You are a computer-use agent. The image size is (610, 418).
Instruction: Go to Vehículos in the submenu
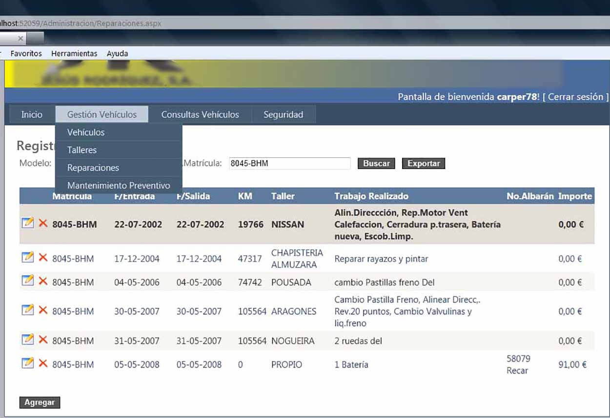tap(86, 132)
